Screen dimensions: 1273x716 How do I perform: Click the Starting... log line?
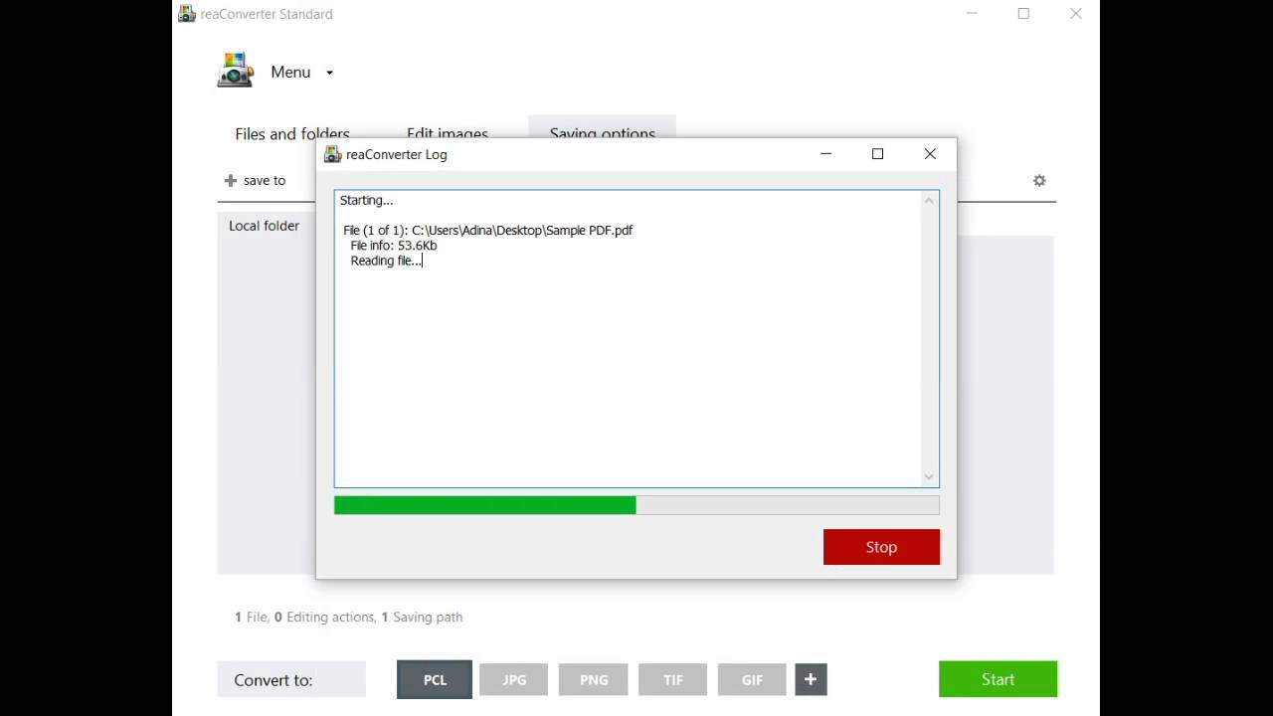point(366,201)
